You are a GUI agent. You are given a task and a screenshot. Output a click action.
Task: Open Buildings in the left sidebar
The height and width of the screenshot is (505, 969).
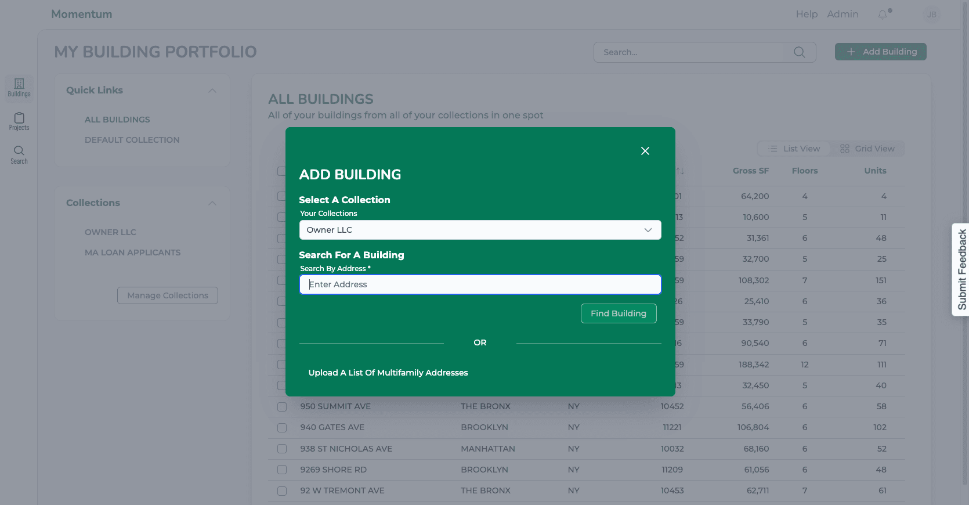coord(19,88)
